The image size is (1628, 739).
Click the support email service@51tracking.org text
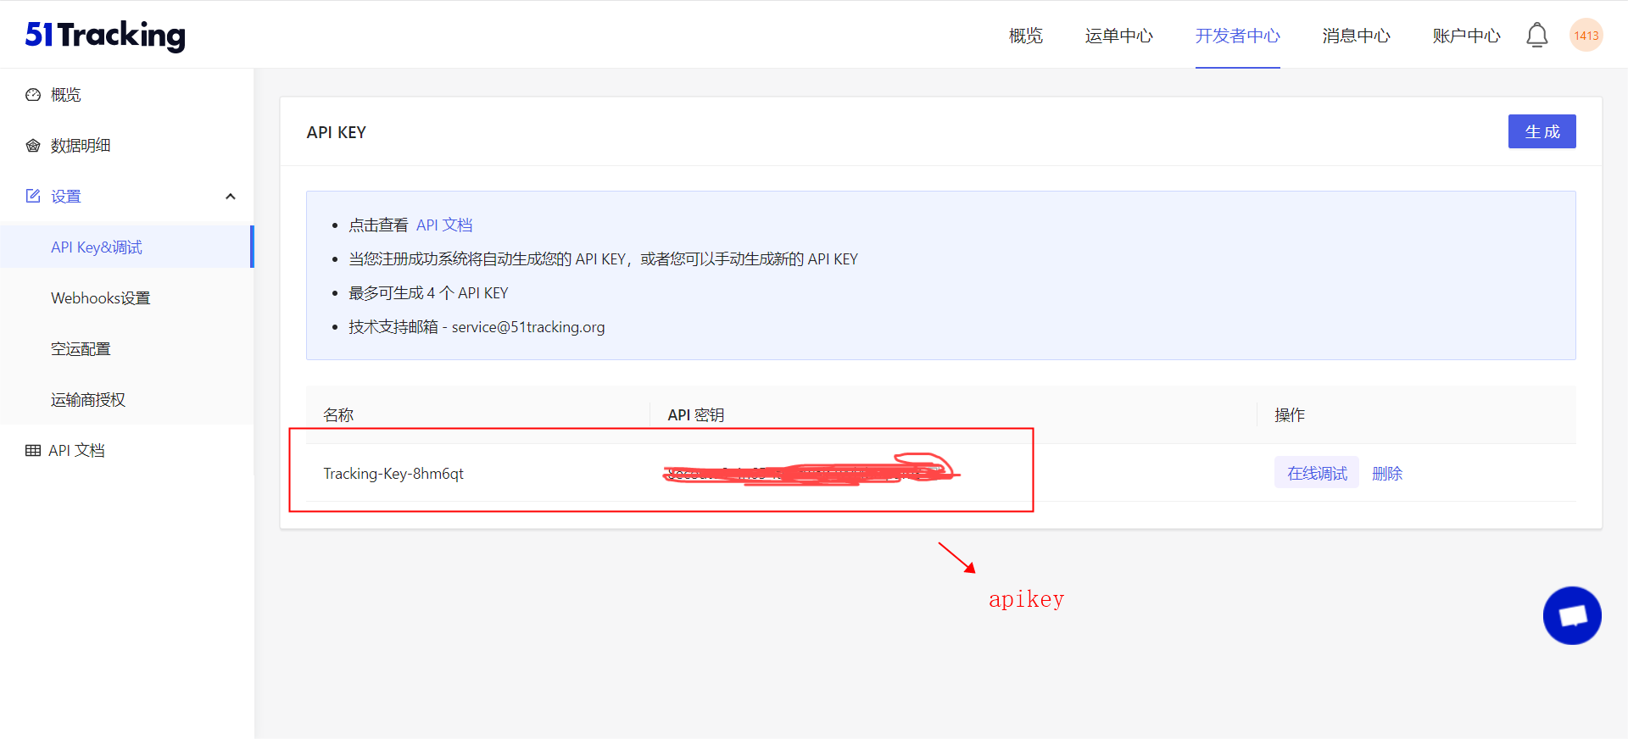(x=528, y=326)
